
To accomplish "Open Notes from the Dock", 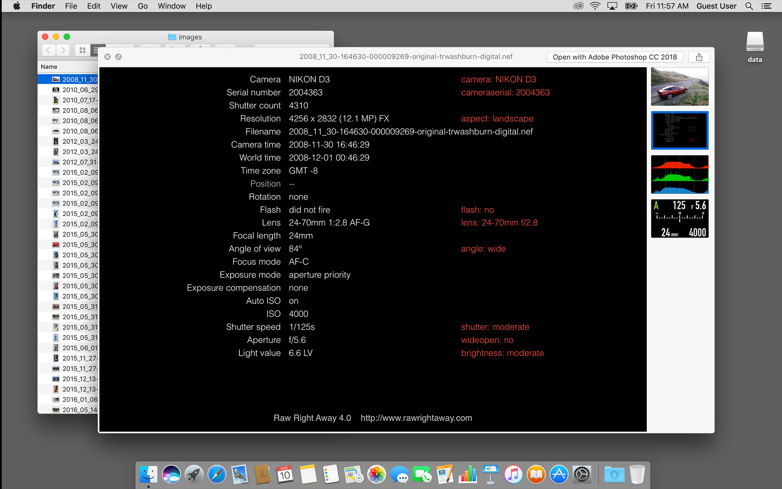I will (308, 475).
